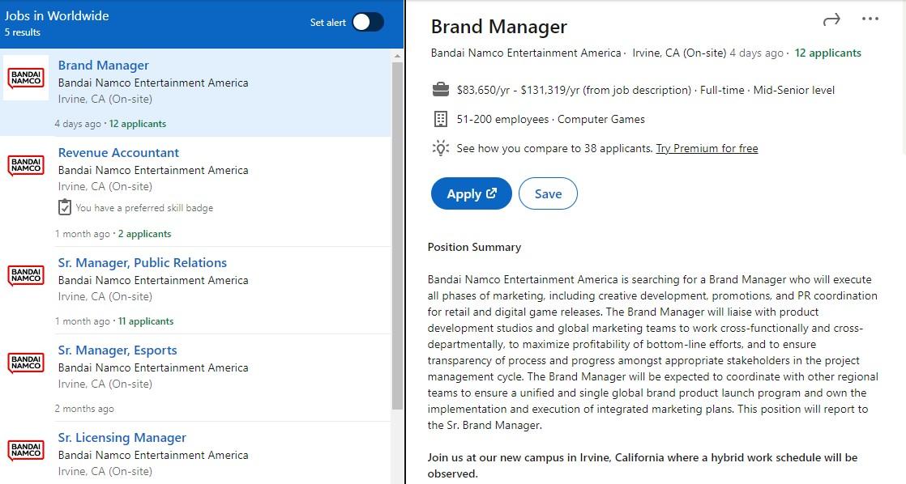Click the building company size icon

pos(440,119)
